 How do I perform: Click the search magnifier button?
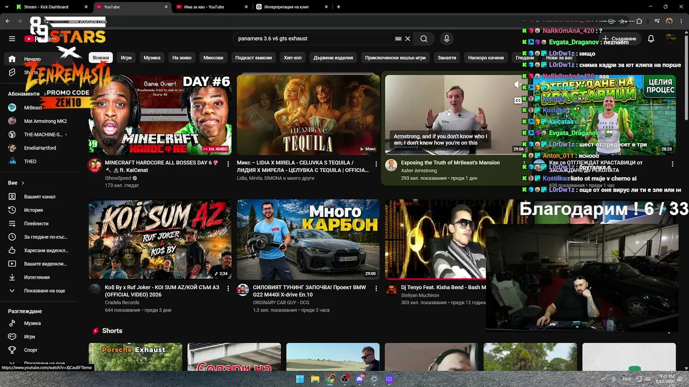(x=424, y=39)
